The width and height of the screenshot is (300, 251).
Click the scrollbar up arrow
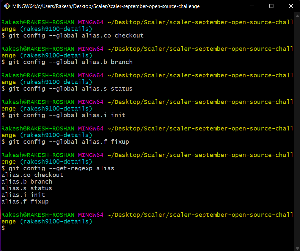pyautogui.click(x=297, y=15)
